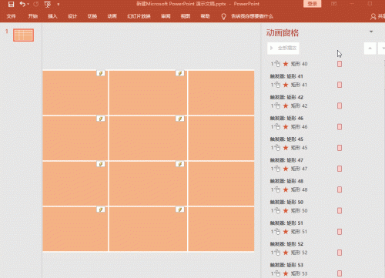Image resolution: width=385 pixels, height=278 pixels.
Task: Click the 全部播放 play button
Action: tap(283, 48)
